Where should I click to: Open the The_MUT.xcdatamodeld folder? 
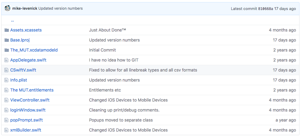tap(34, 50)
